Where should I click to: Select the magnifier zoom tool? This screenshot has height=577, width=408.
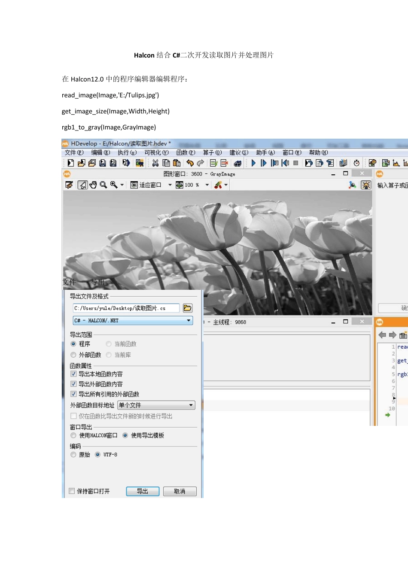[104, 185]
